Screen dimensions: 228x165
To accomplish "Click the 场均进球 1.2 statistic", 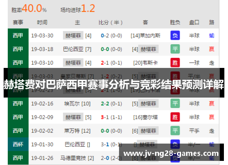I will pyautogui.click(x=78, y=8).
